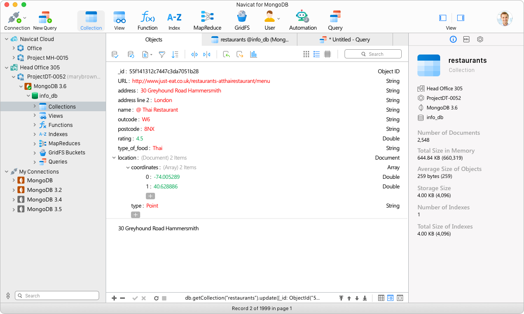
Task: Collapse the info_db database node
Action: [x=28, y=96]
